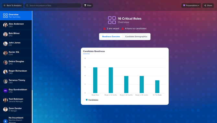This screenshot has width=217, height=123.
Task: Switch to Candidate Demographics tab
Action: (136, 36)
